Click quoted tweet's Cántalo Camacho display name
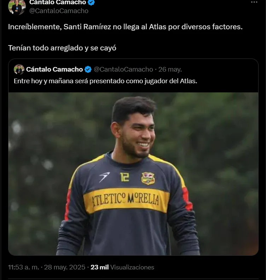This screenshot has width=266, height=280. [54, 69]
